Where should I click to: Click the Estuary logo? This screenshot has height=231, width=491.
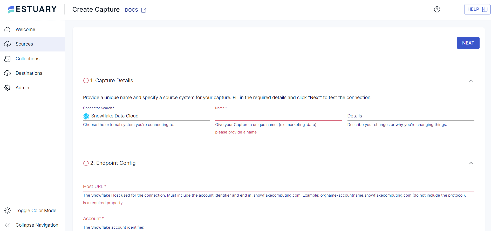[x=32, y=10]
